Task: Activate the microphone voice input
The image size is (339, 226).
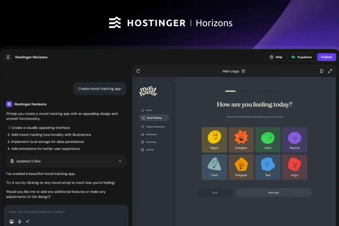Action: [19, 221]
